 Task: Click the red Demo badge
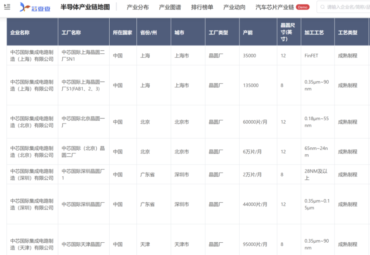[303, 7]
